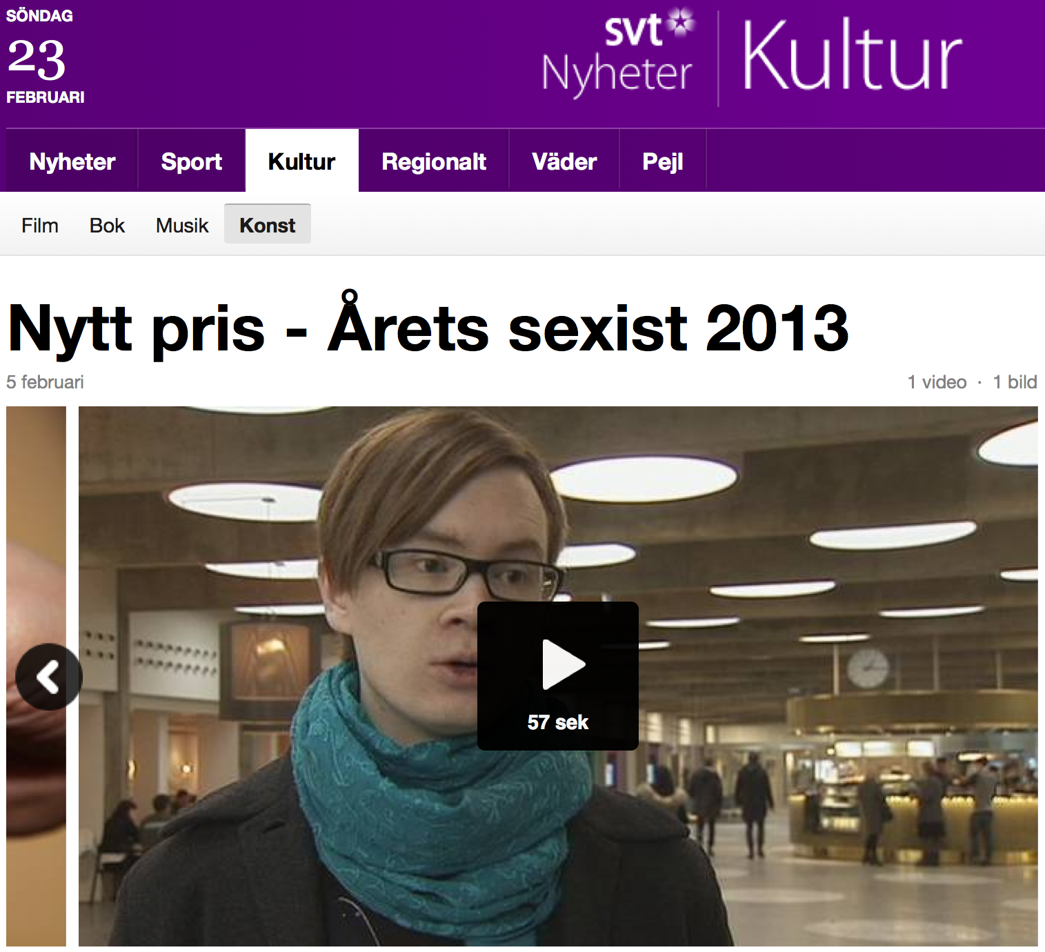Select the Bok subcategory

(107, 226)
